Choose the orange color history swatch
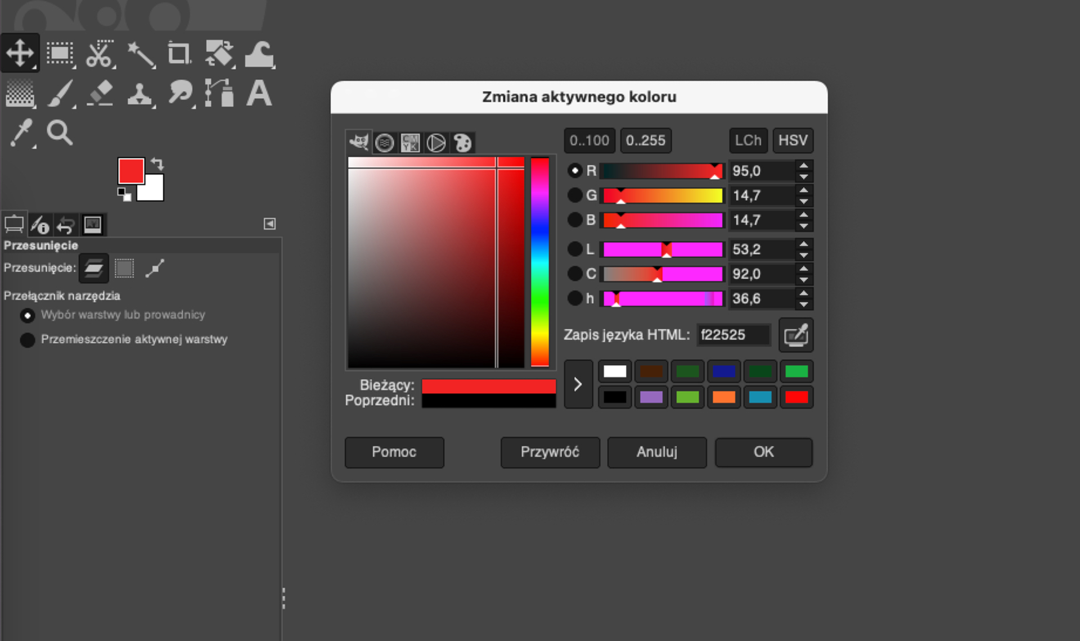 click(724, 397)
